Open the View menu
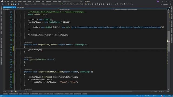 pyautogui.click(x=12, y=1)
